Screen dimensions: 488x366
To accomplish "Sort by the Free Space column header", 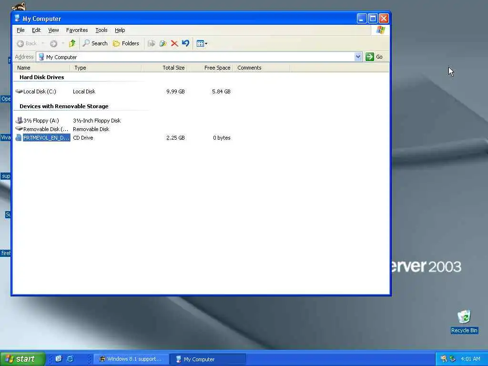I will pos(210,68).
